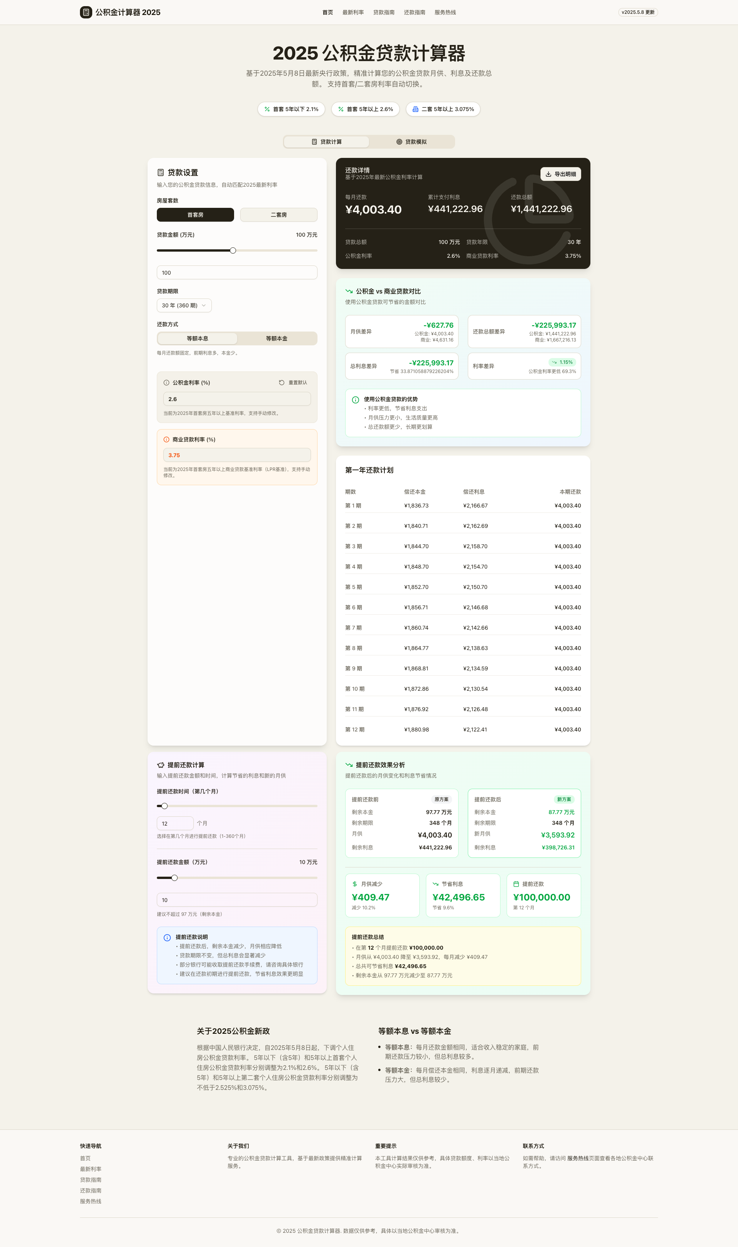The height and width of the screenshot is (1247, 738).
Task: Open the 贷款期限 dropdown showing 30年
Action: tap(183, 305)
